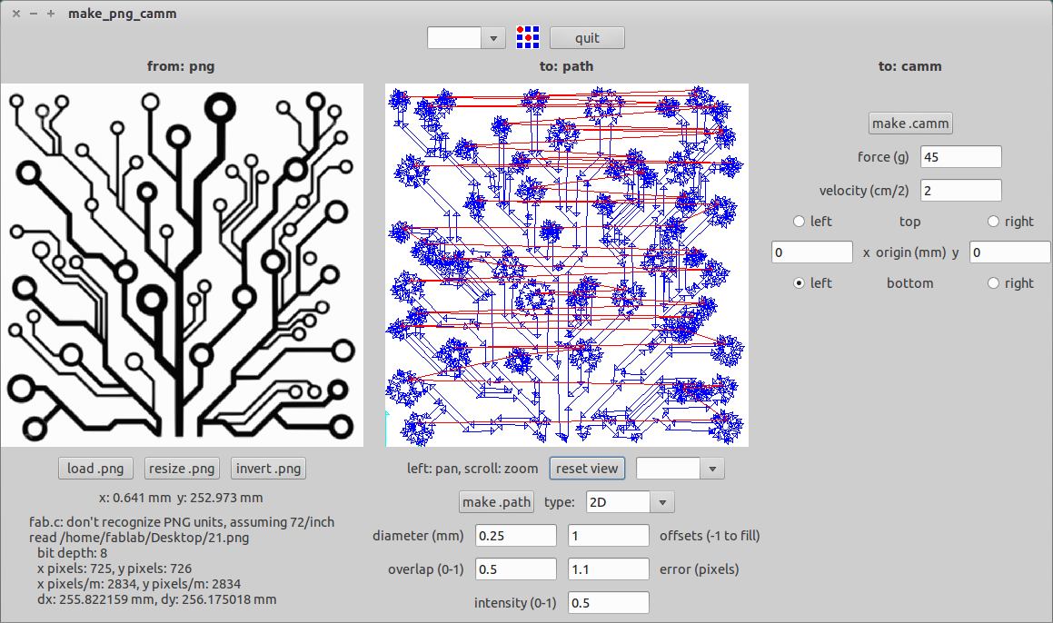
Task: Minimize the make_png_camm window
Action: pyautogui.click(x=34, y=14)
